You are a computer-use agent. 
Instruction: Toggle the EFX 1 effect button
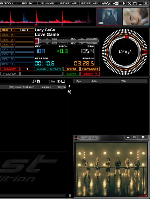pyautogui.click(x=7, y=49)
